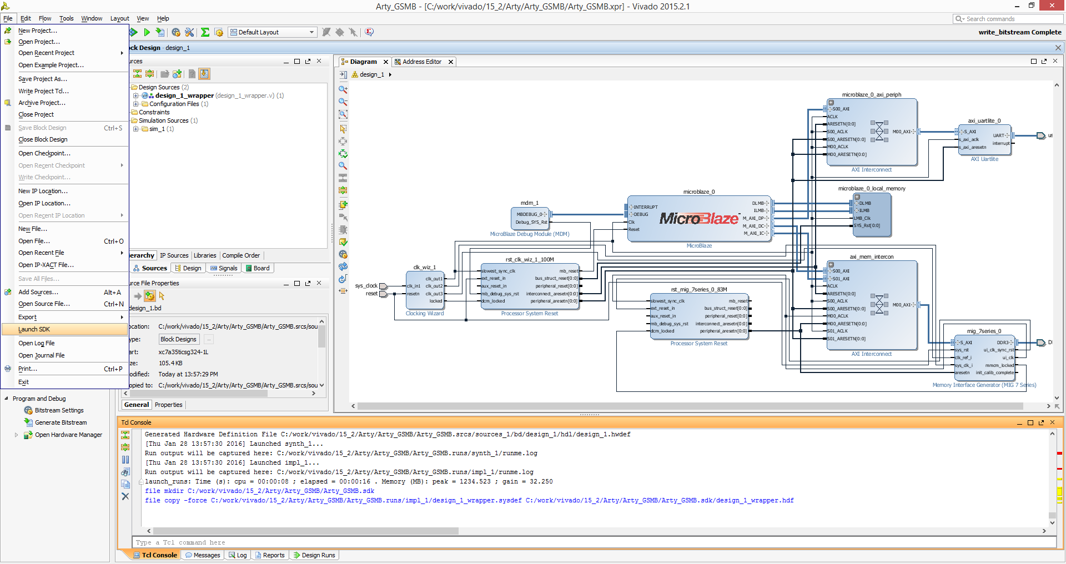Clear the Tcl Console with X icon
The width and height of the screenshot is (1066, 564).
(125, 496)
